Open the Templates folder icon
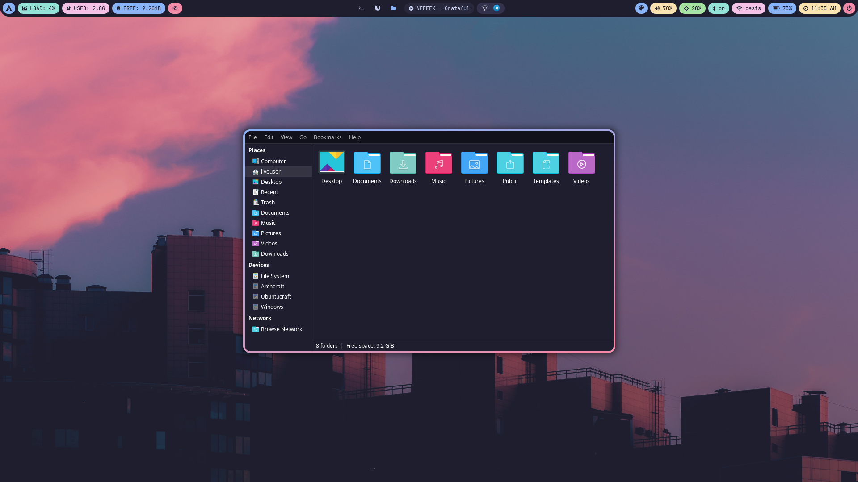This screenshot has width=858, height=482. [546, 163]
